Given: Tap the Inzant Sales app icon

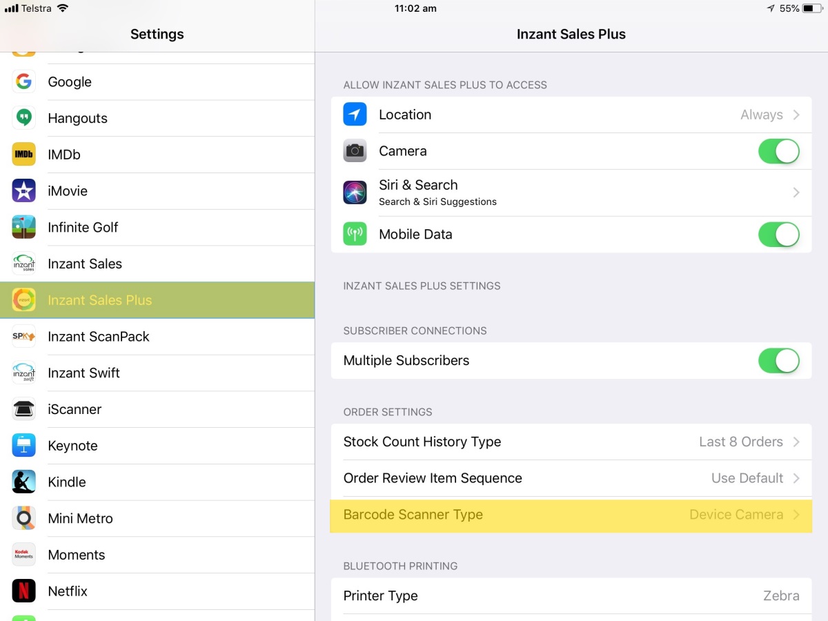Looking at the screenshot, I should pos(24,264).
